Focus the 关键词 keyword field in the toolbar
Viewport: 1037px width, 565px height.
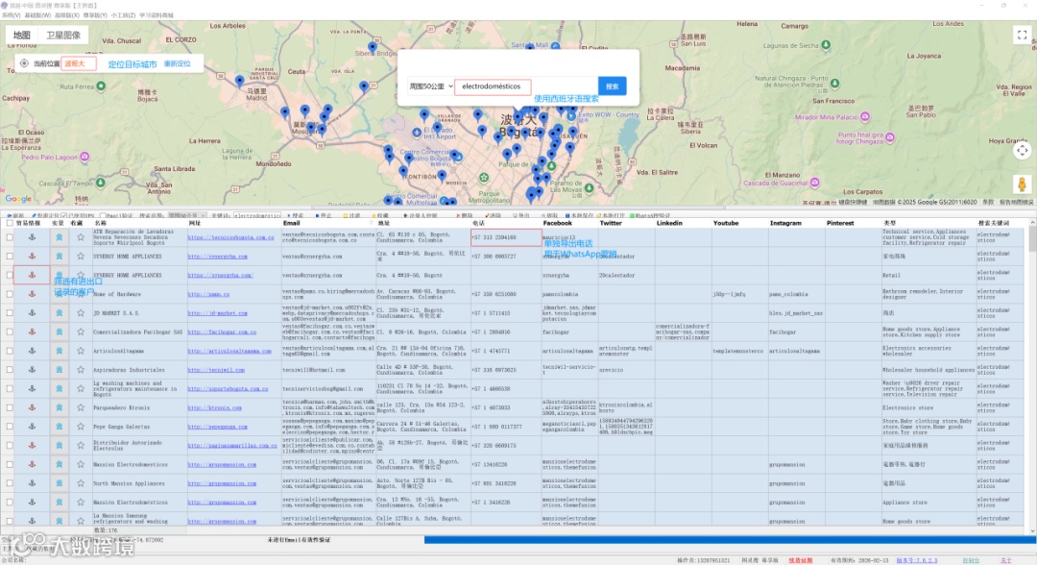(256, 215)
